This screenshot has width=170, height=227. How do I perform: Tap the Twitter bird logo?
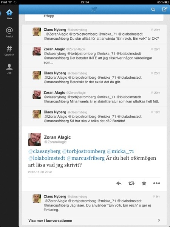pos(94,9)
